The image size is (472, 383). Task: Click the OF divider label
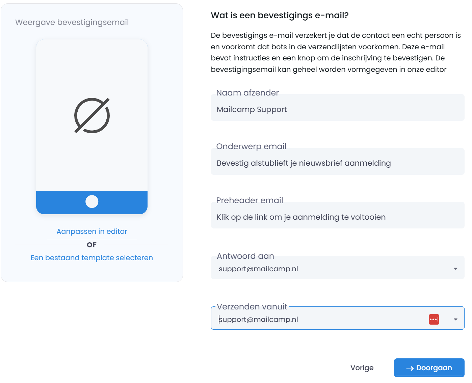[x=91, y=245]
